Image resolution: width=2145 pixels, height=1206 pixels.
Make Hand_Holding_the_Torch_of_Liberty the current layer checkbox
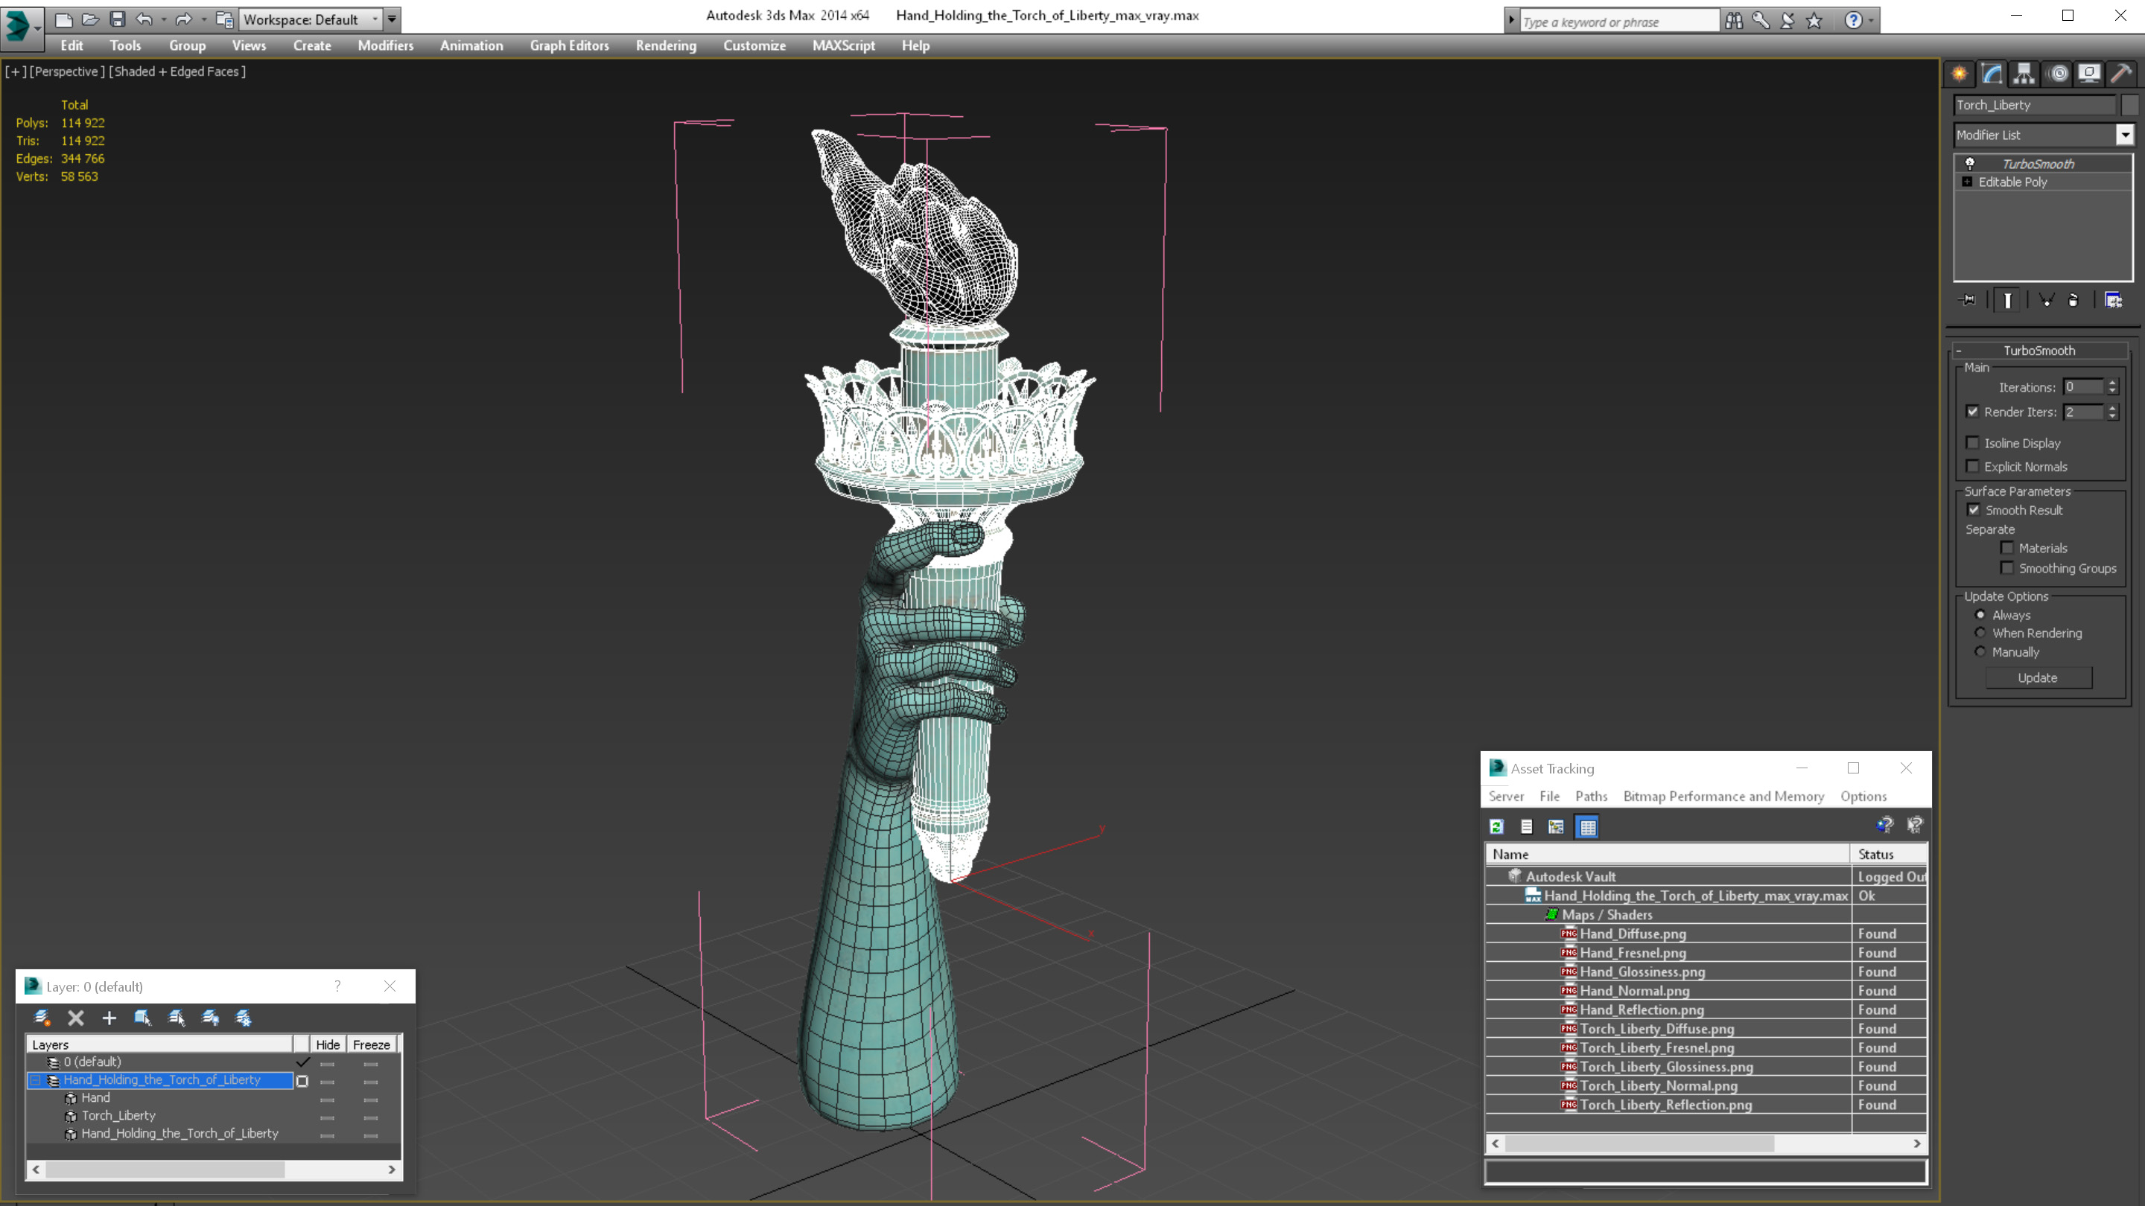pos(302,1080)
